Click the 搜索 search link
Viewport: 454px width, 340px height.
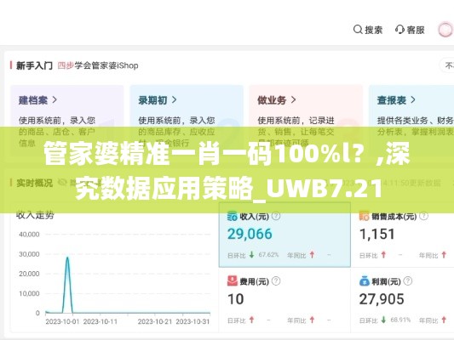point(374,30)
